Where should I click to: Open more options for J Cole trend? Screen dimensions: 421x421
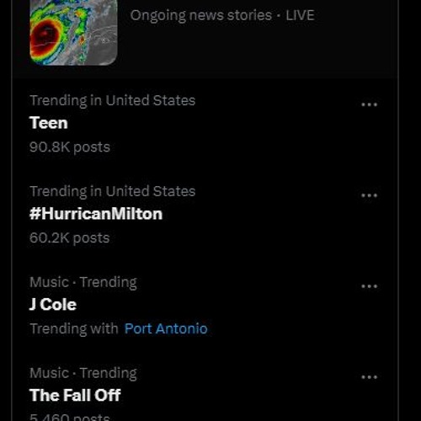point(369,286)
